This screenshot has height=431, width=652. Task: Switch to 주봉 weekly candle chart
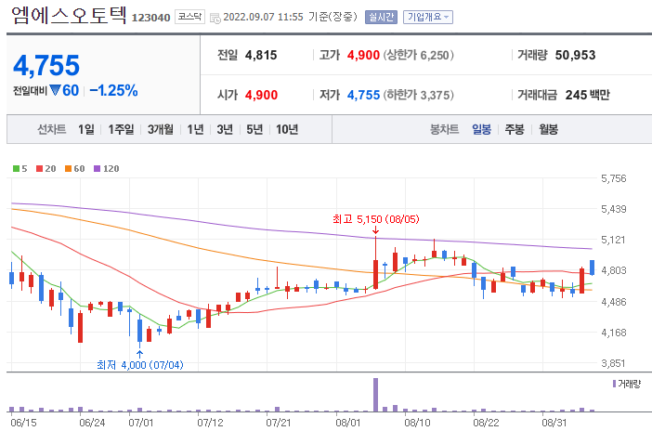(x=515, y=129)
